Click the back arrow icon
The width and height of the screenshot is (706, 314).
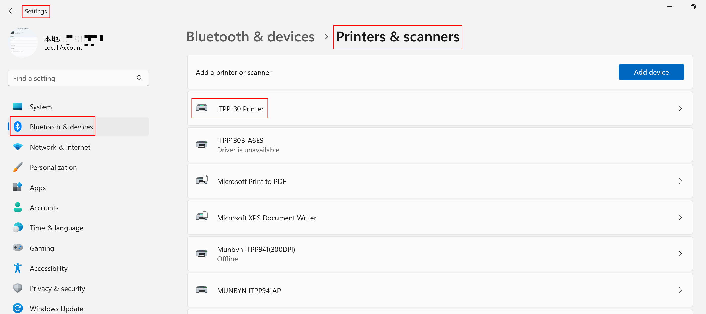click(12, 11)
